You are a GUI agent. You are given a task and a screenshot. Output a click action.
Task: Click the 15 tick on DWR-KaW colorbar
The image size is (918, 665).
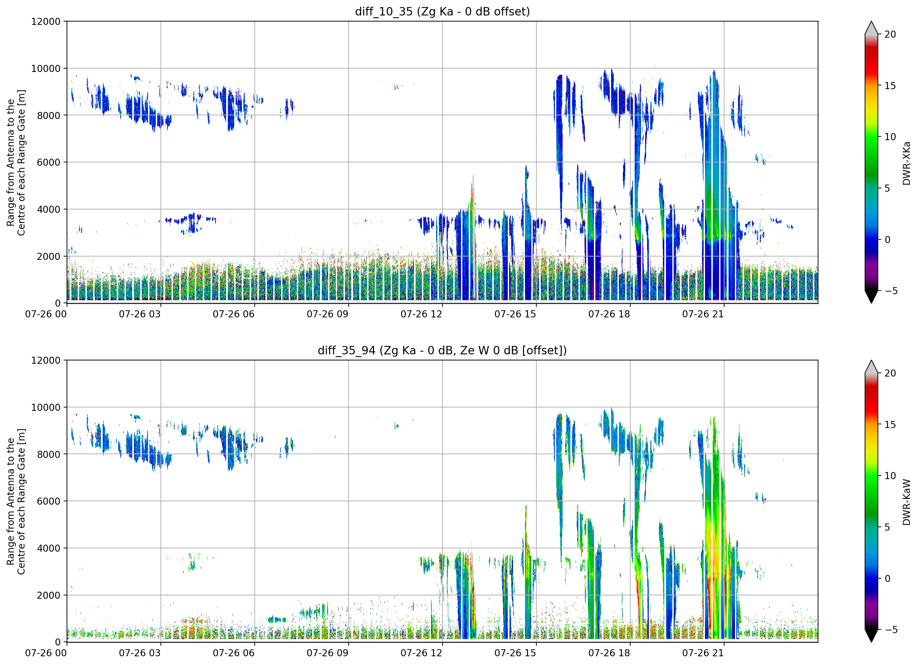890,425
